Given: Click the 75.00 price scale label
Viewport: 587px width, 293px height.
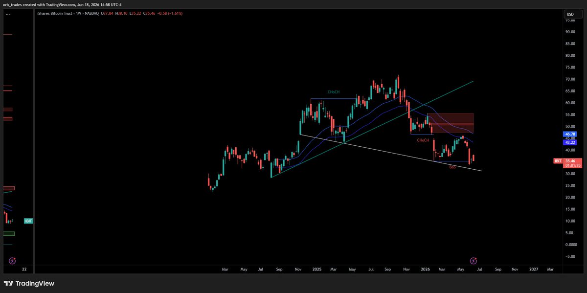Looking at the screenshot, I should [x=569, y=67].
